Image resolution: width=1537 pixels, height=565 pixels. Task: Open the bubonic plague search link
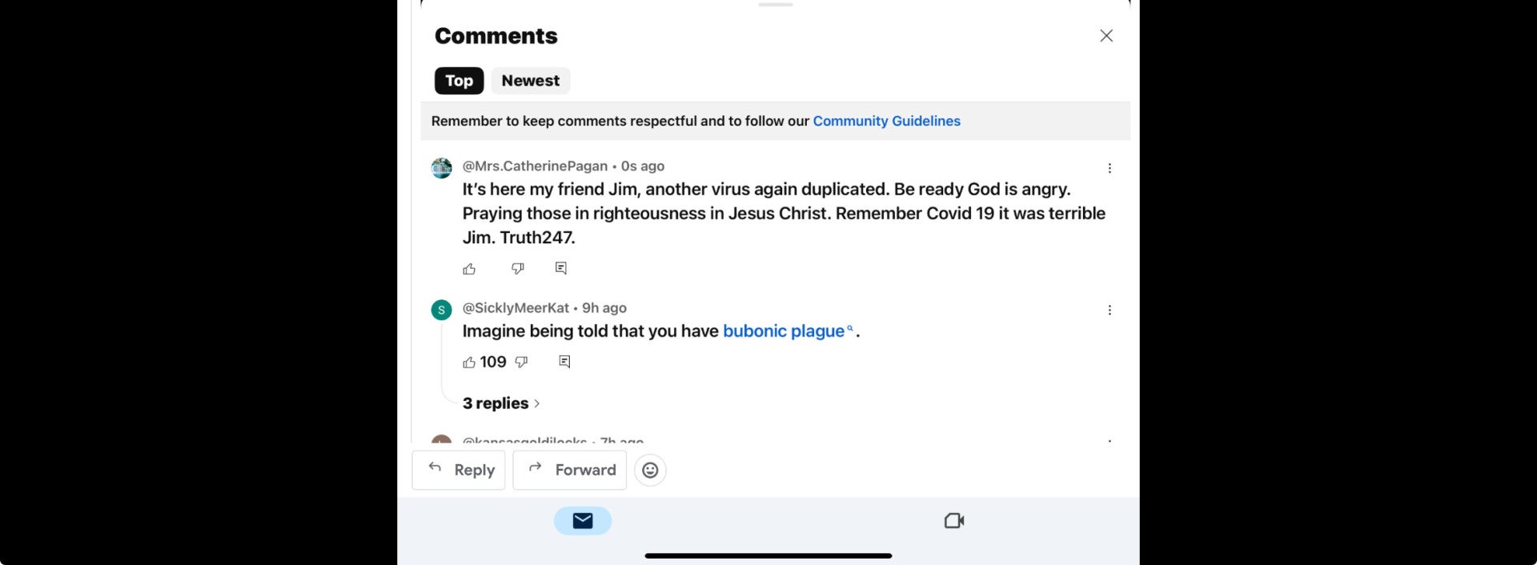784,331
